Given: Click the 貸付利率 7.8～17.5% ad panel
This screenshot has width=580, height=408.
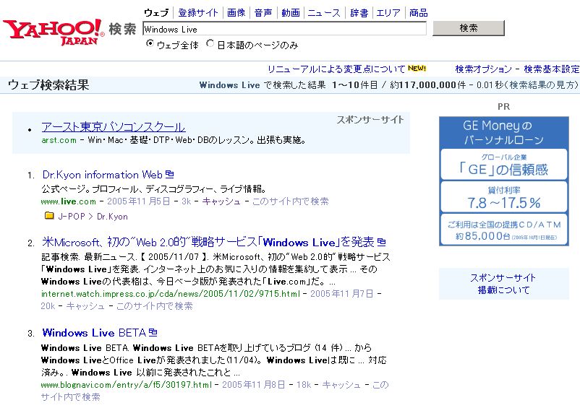Looking at the screenshot, I should (504, 197).
